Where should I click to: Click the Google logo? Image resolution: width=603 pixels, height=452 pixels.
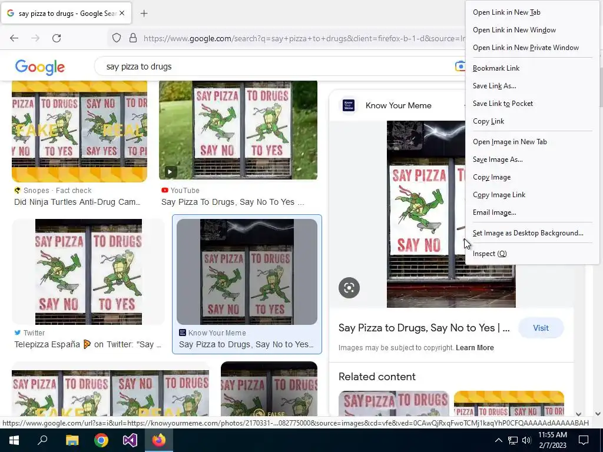pyautogui.click(x=40, y=67)
